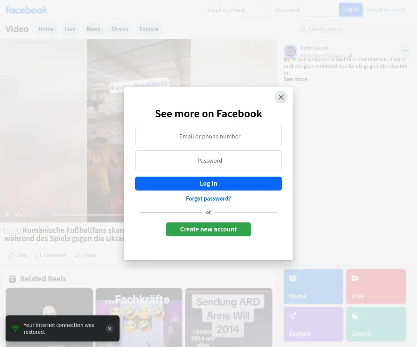Click the header Email or phone field

pyautogui.click(x=235, y=10)
